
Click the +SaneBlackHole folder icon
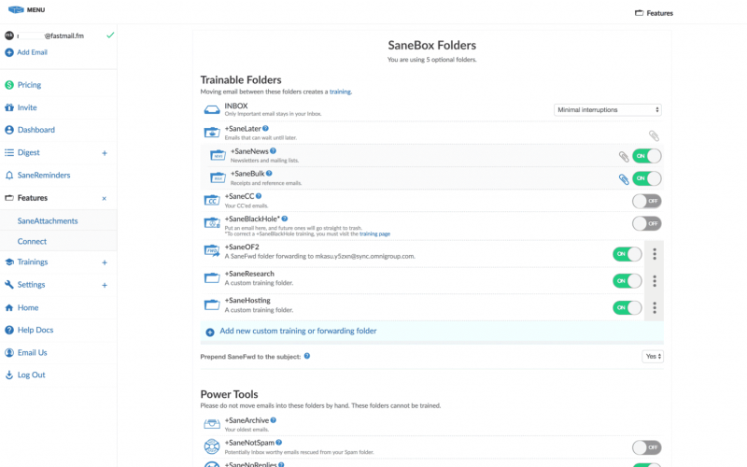point(212,222)
